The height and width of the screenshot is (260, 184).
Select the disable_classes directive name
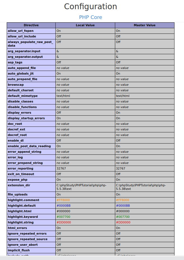pyautogui.click(x=20, y=101)
